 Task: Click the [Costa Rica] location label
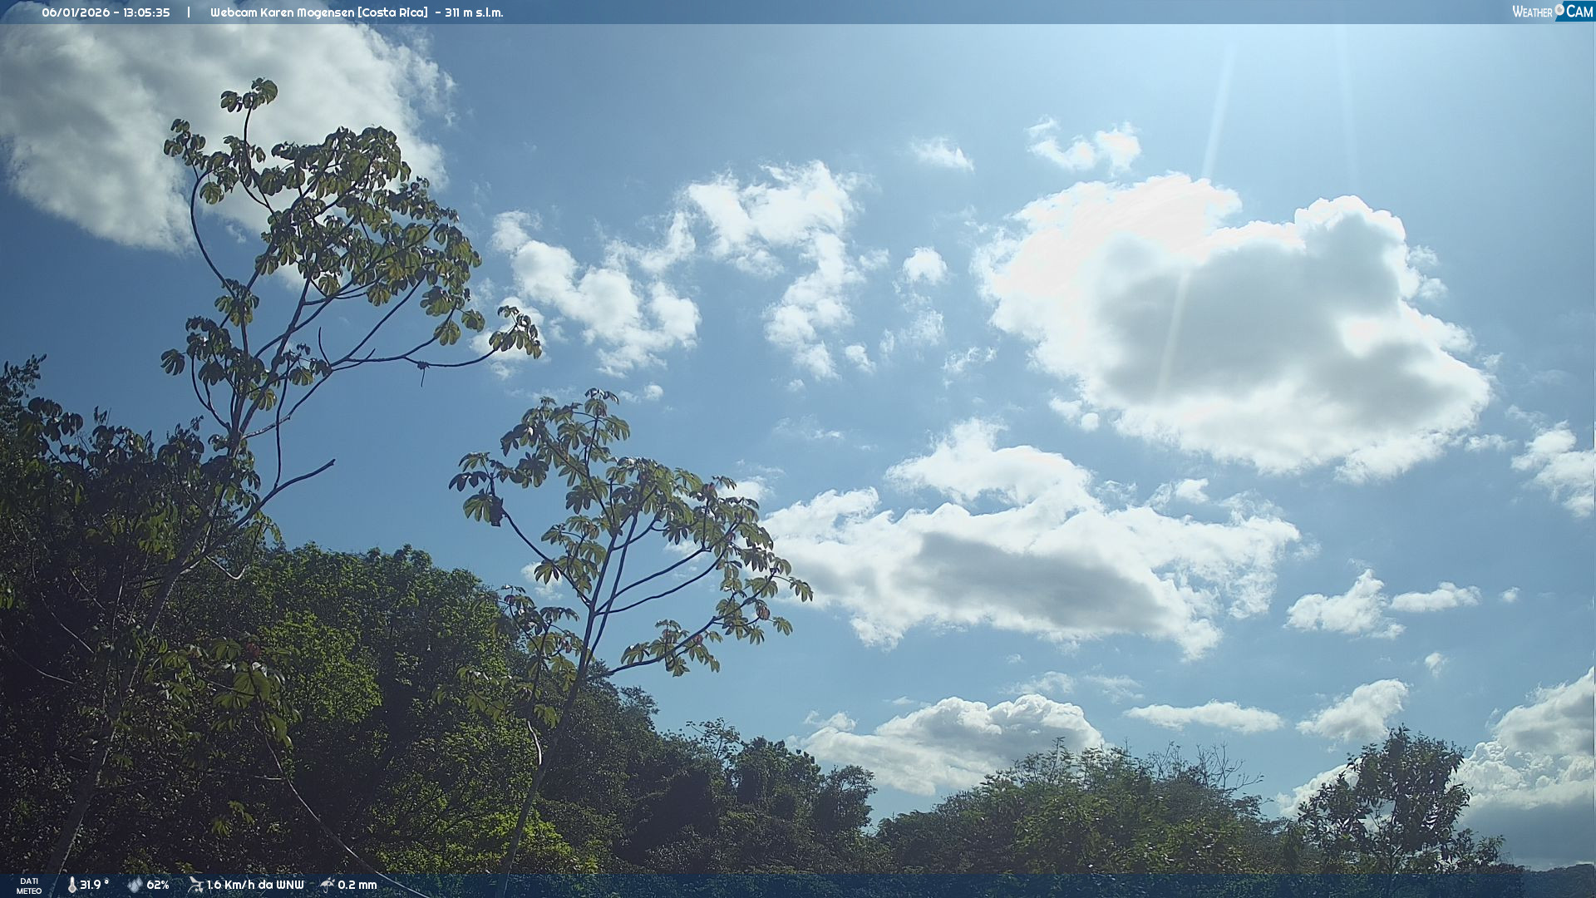392,12
